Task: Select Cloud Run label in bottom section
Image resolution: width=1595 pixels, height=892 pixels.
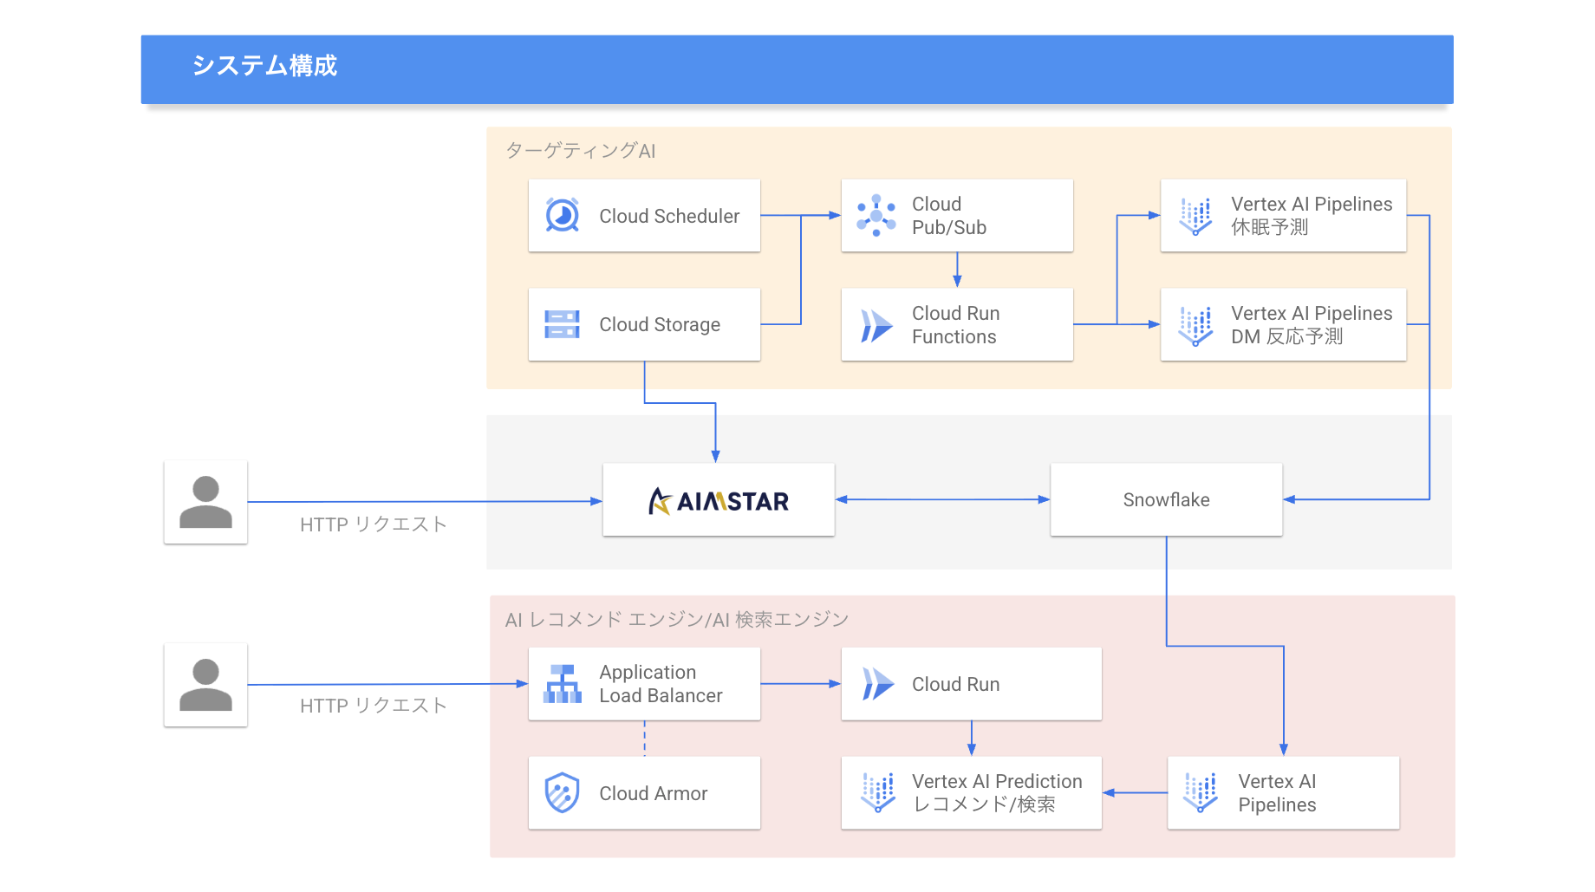Action: [955, 684]
